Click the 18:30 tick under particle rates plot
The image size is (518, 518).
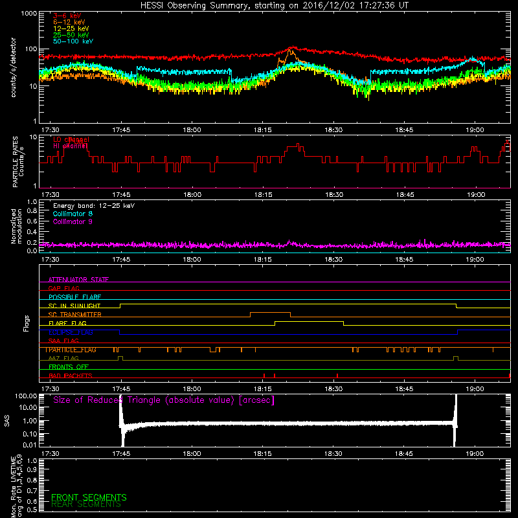coord(334,195)
